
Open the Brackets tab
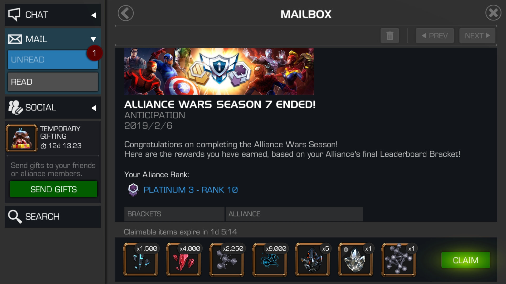click(174, 214)
